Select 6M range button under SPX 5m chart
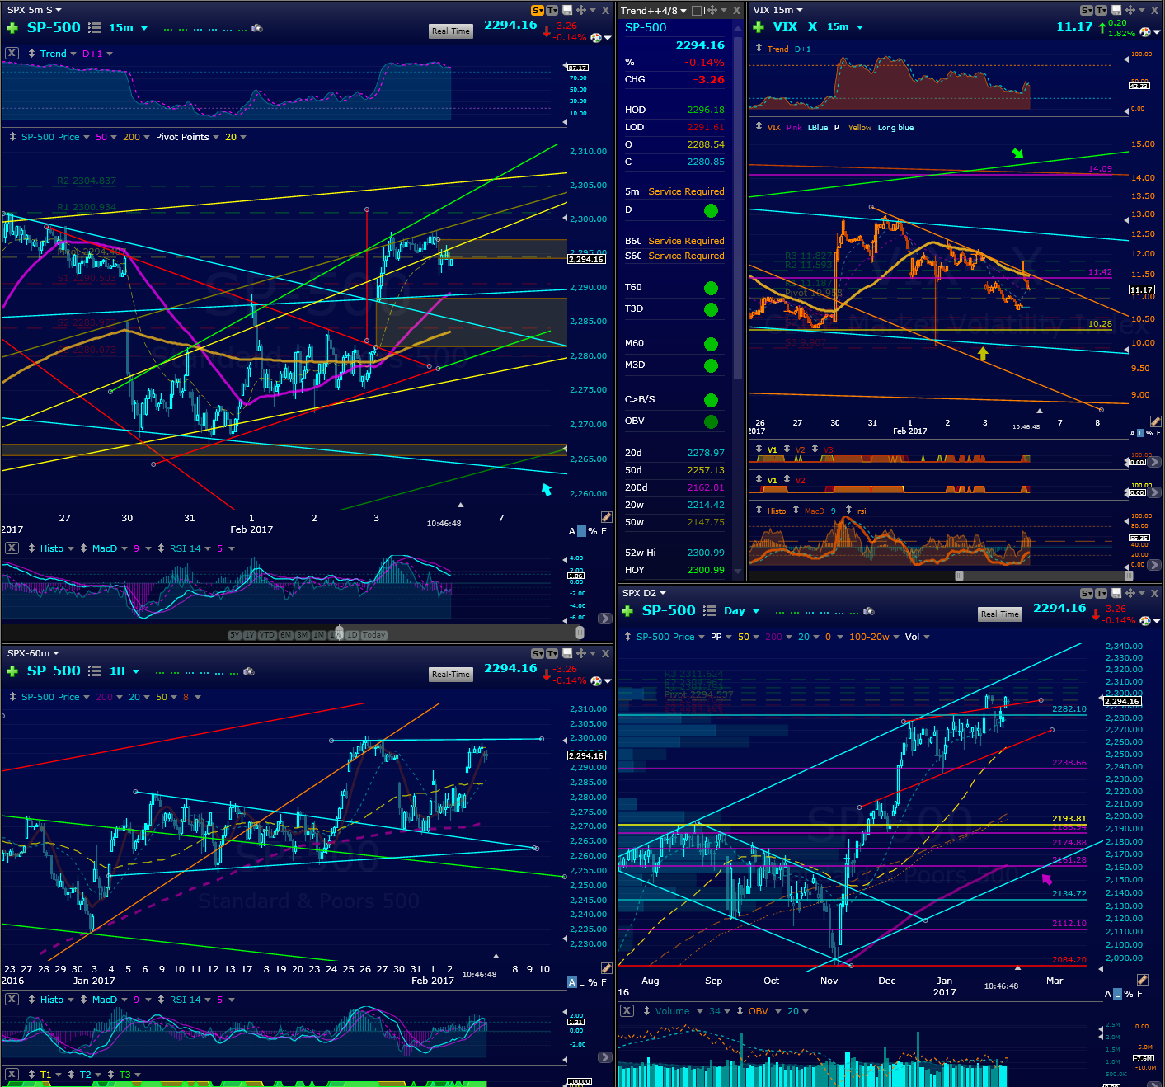 286,635
